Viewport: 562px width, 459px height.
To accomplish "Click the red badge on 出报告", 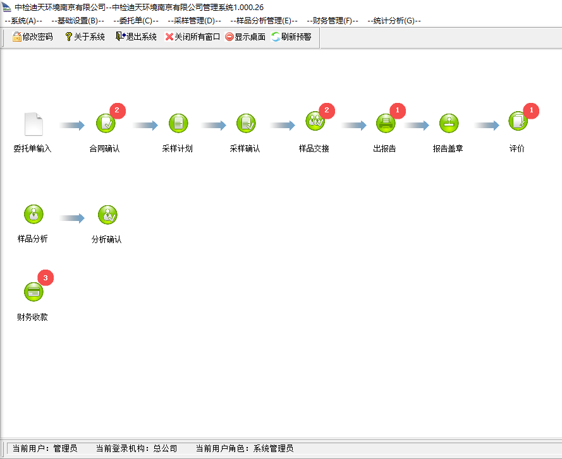I will (x=398, y=110).
